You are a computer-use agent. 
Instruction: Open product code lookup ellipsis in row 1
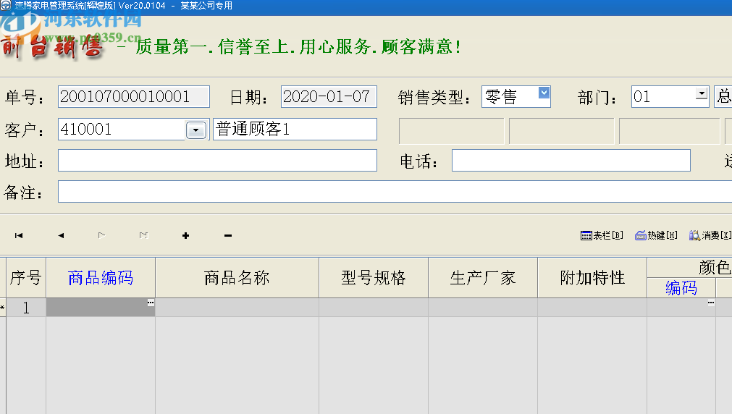(x=151, y=303)
